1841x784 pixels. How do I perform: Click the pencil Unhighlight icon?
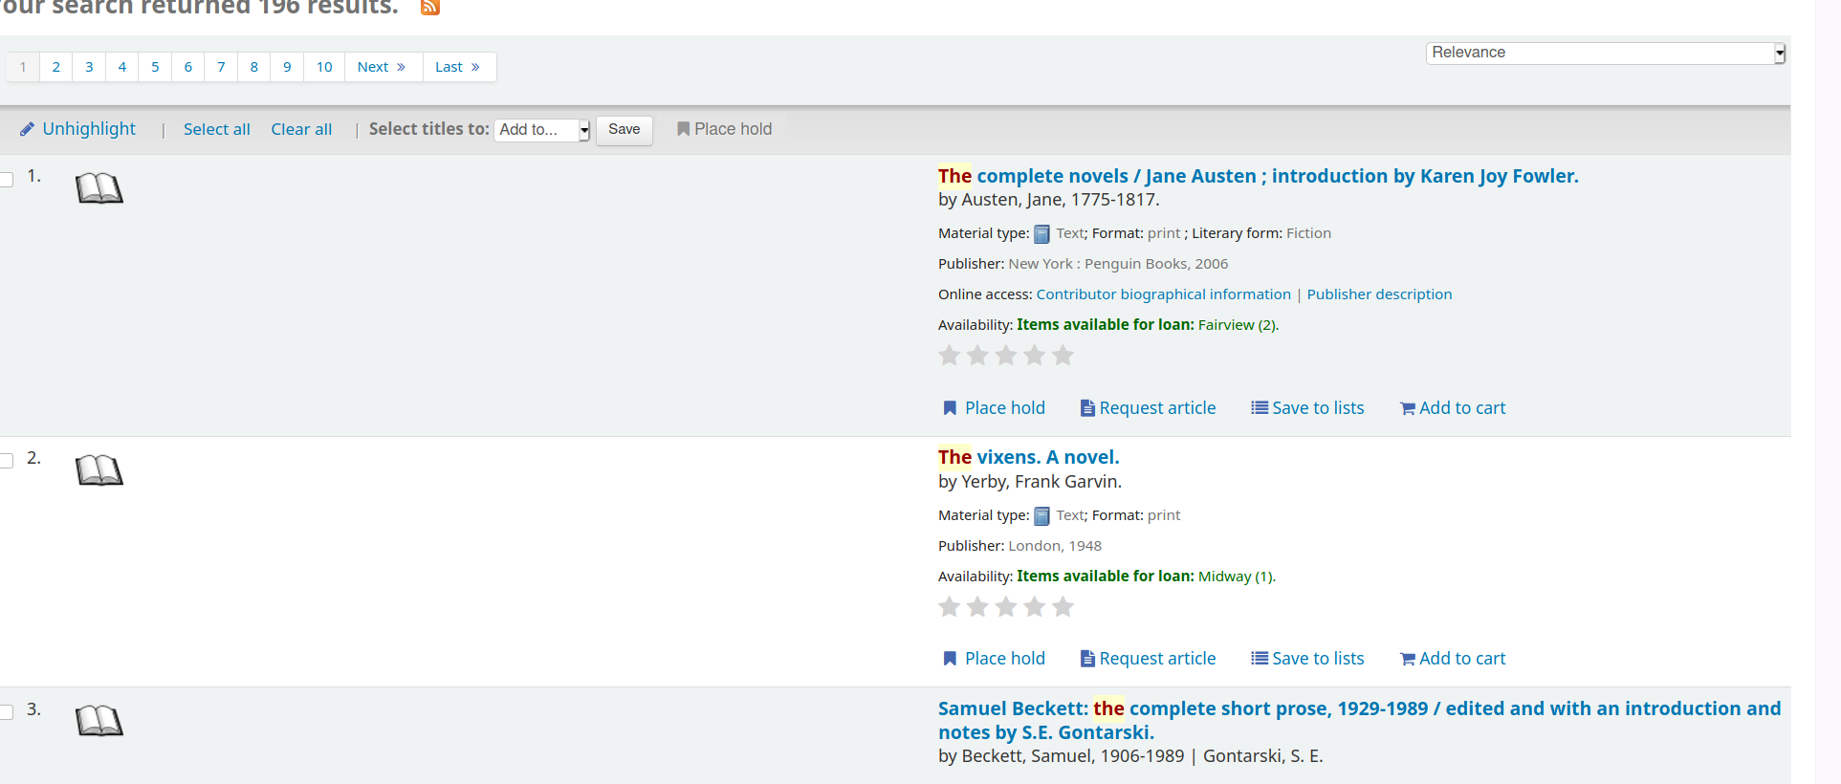pos(28,129)
